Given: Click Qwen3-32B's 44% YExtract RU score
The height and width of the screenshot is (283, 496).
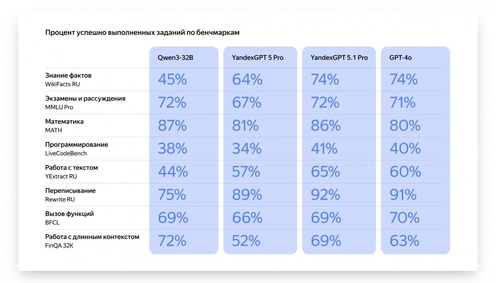Looking at the screenshot, I should [173, 172].
